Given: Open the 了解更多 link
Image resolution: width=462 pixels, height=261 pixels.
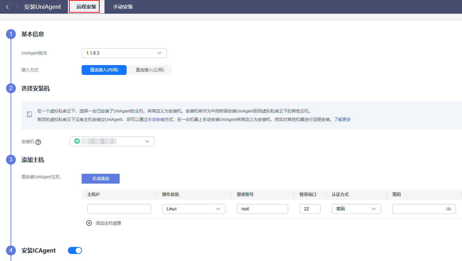Looking at the screenshot, I should click(x=342, y=119).
